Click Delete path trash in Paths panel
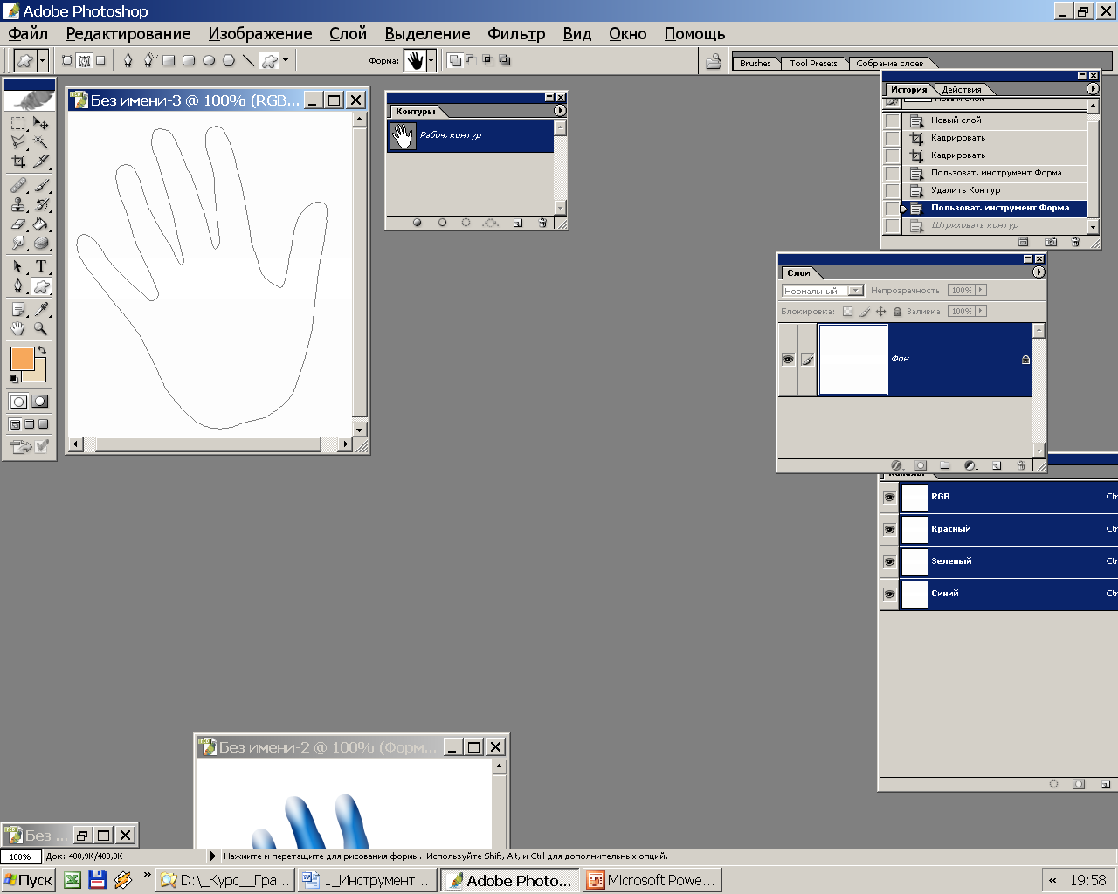1118x894 pixels. point(542,223)
